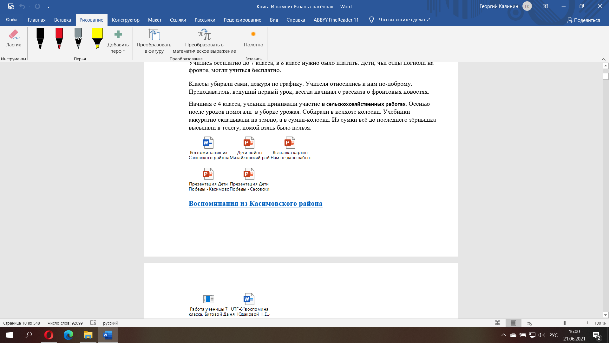This screenshot has width=609, height=343.
Task: Click the Redo arrow in title bar
Action: coord(37,6)
